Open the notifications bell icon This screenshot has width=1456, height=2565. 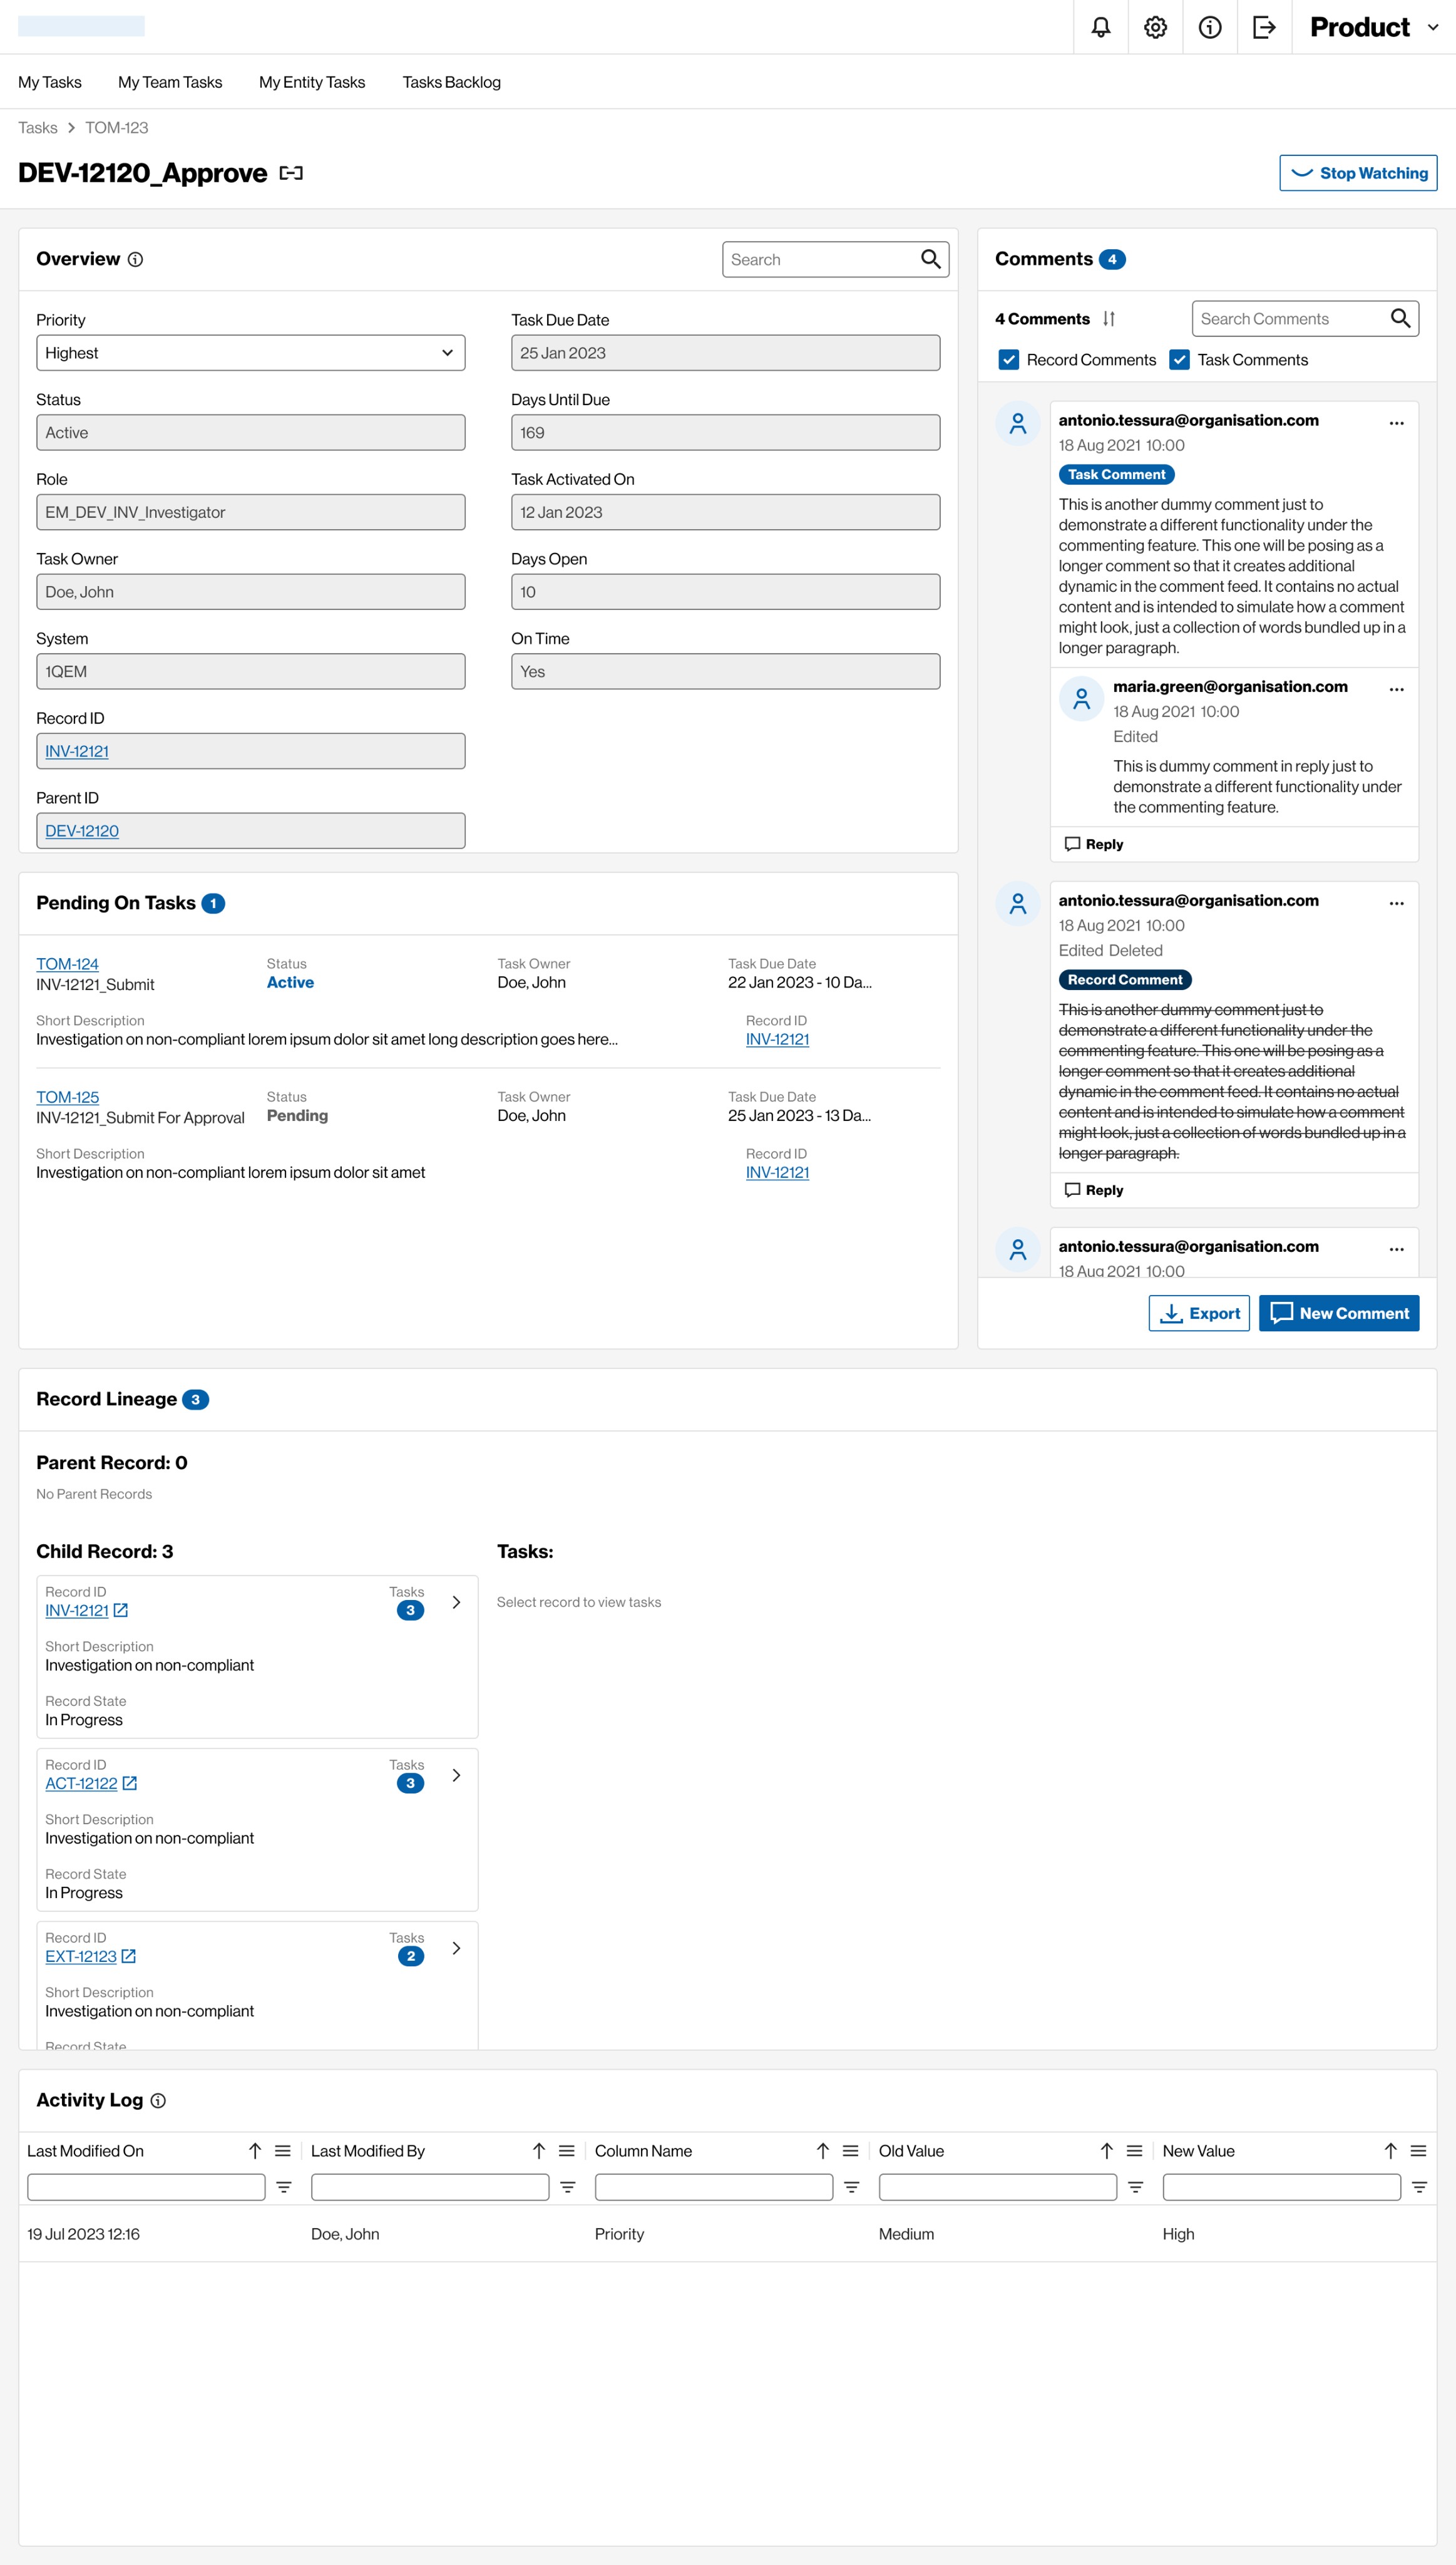(x=1100, y=27)
